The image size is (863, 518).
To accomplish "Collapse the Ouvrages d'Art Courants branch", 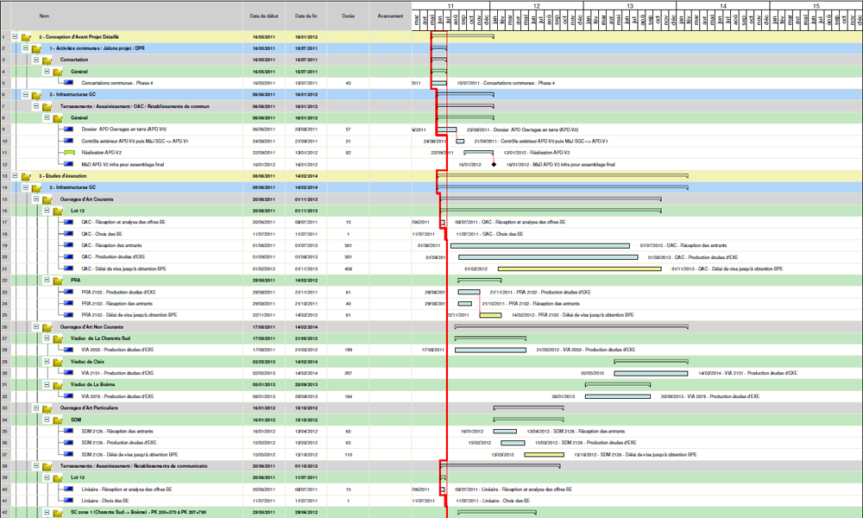I will click(35, 199).
